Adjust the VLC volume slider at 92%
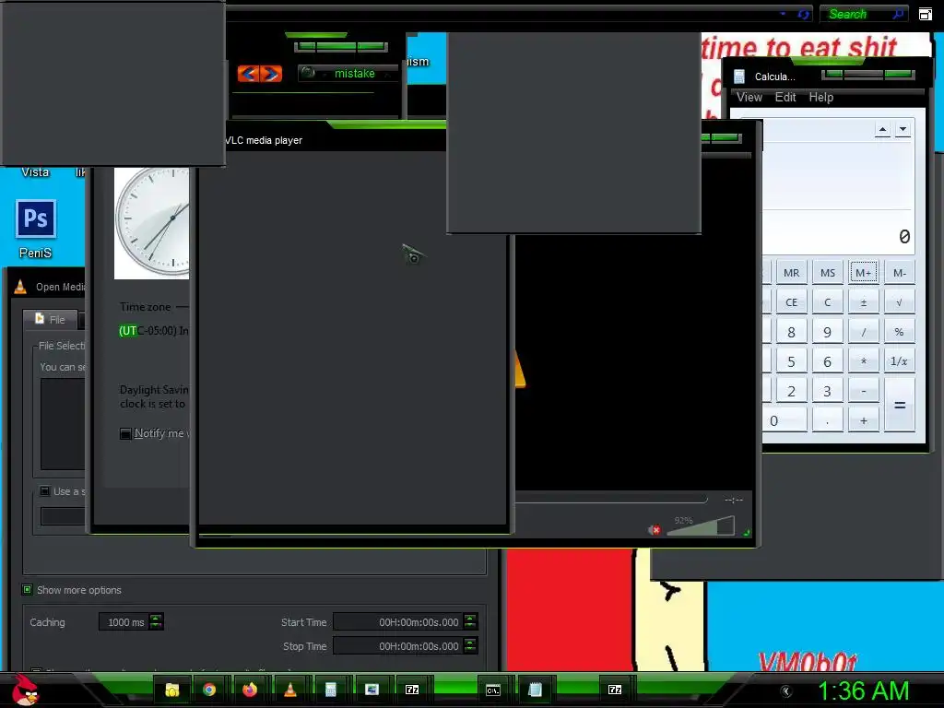 click(702, 526)
